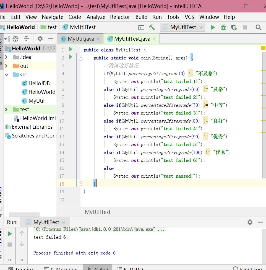This screenshot has height=270, width=266.
Task: Click the locate file target icon
Action: pos(15,39)
